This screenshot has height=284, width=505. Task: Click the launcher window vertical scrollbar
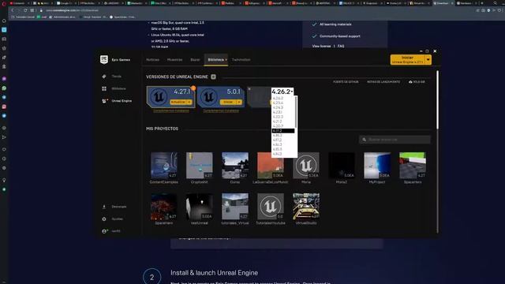[437, 100]
